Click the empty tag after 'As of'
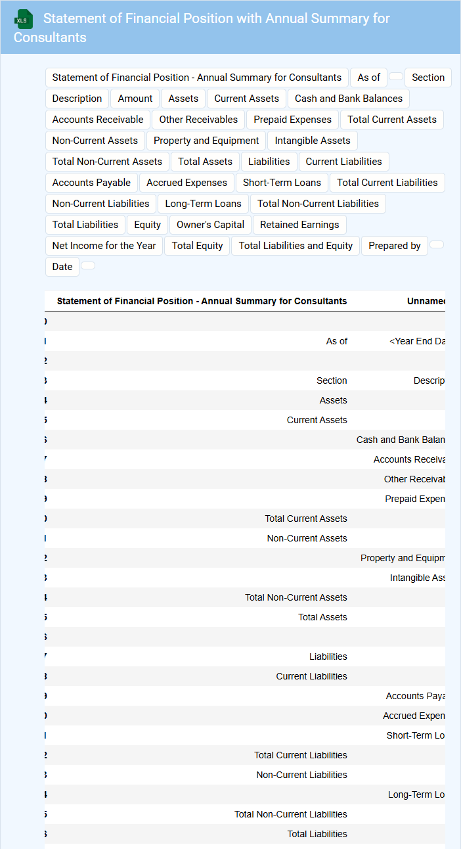 point(396,77)
